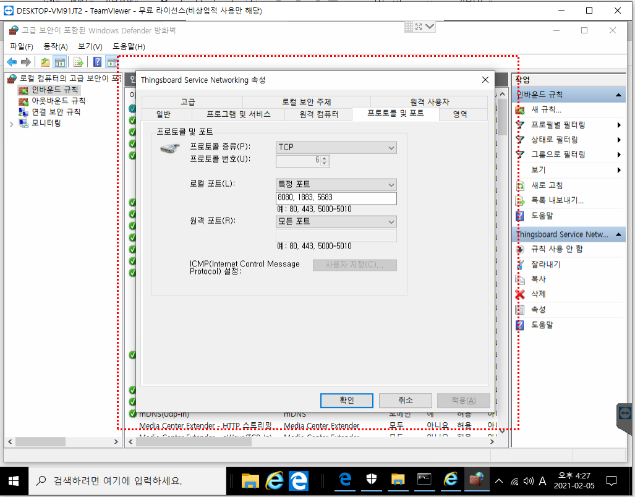Click 목록 내보내기 export action
Image resolution: width=635 pixels, height=497 pixels.
click(x=557, y=200)
